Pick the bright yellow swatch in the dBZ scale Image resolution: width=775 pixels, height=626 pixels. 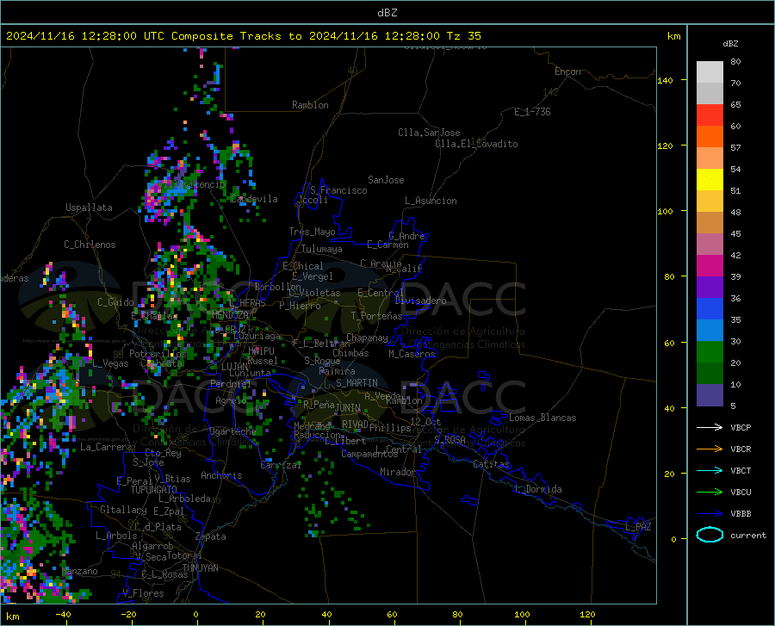710,180
